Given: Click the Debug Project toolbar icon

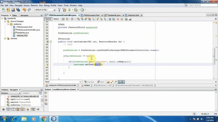Looking at the screenshot, I should pyautogui.click(x=76, y=10).
